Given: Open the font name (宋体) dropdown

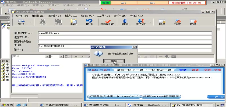Looking at the screenshot, I should point(47,57).
